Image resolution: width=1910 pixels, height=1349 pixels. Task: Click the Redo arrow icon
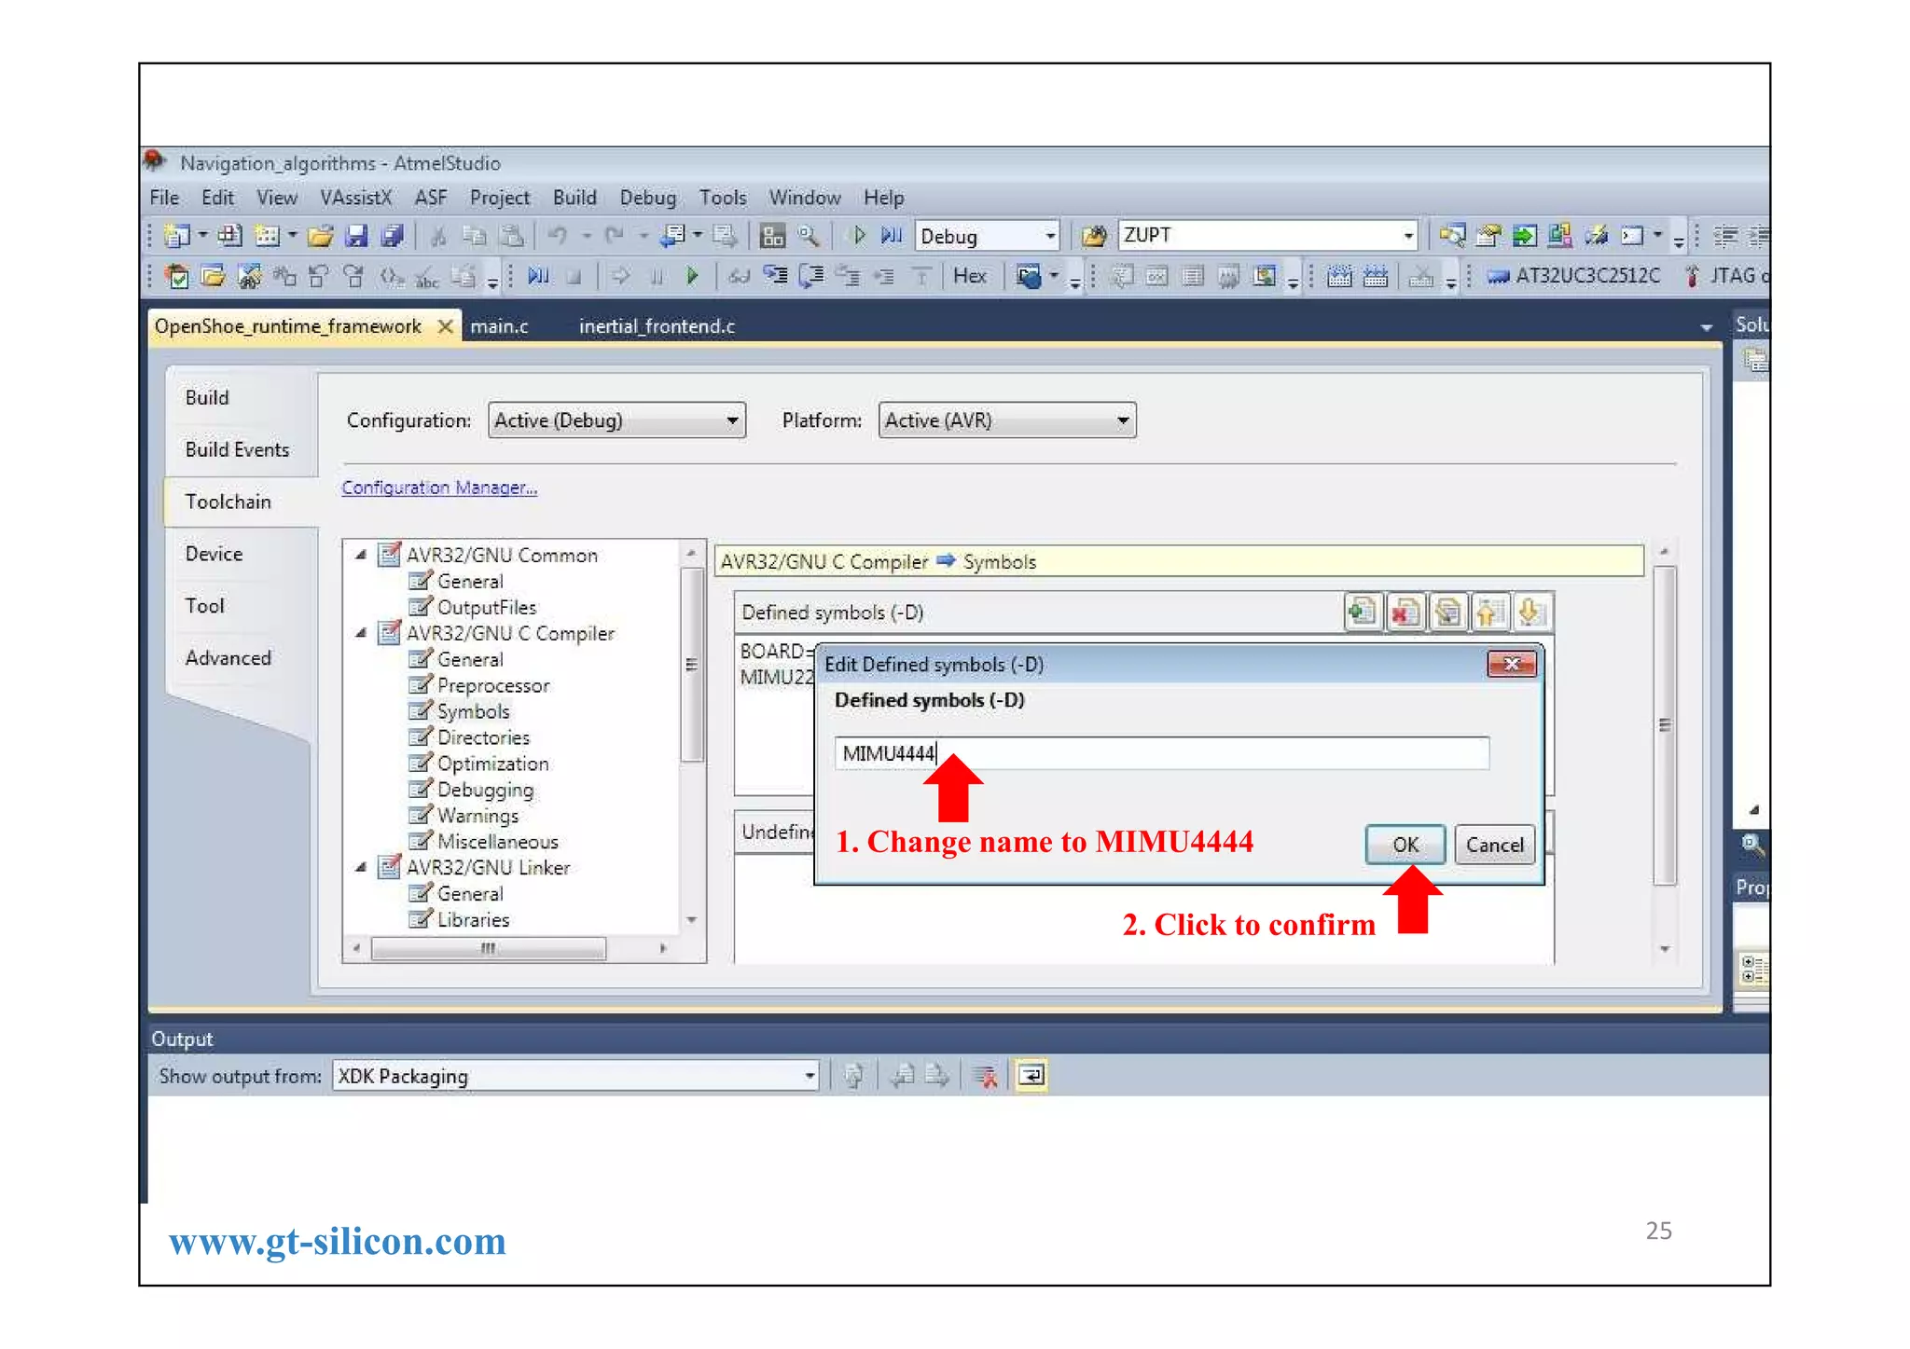click(x=614, y=236)
